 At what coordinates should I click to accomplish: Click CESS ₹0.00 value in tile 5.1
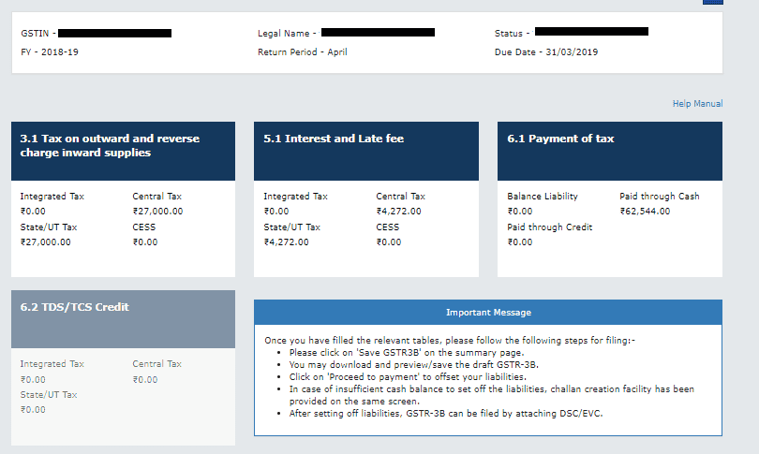389,242
